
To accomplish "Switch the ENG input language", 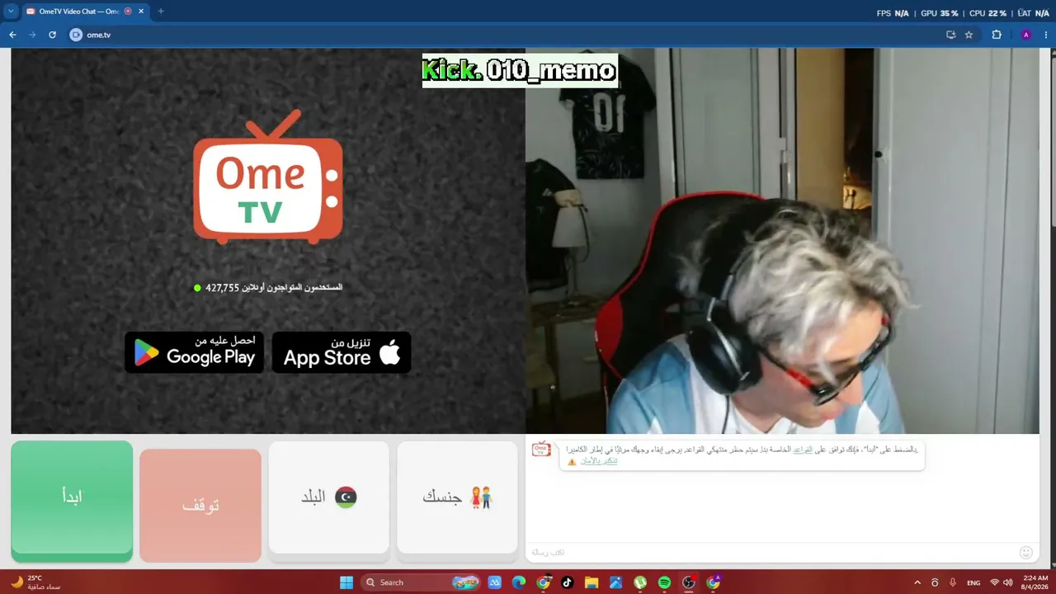I will tap(973, 582).
